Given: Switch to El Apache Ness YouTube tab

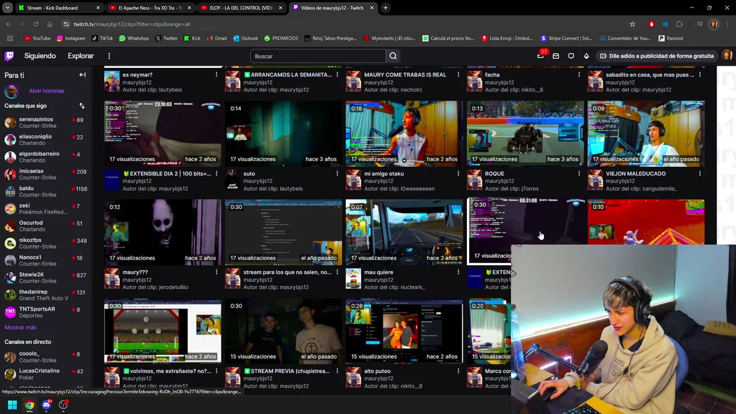Looking at the screenshot, I should [149, 7].
